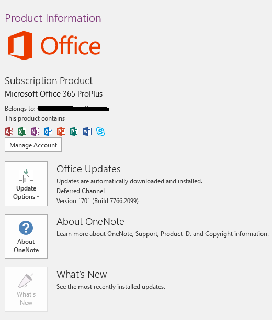The width and height of the screenshot is (272, 320).
Task: Click the Skype for Business icon
Action: pyautogui.click(x=100, y=132)
